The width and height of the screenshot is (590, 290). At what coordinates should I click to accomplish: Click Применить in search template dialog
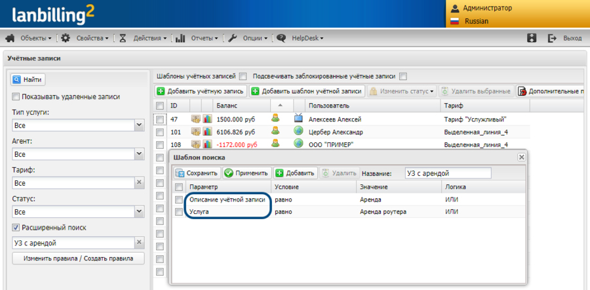pos(246,173)
